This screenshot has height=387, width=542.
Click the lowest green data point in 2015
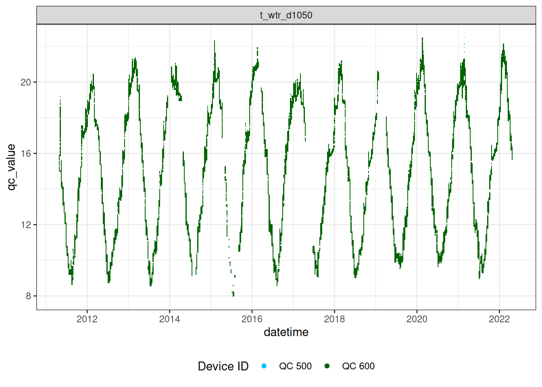pyautogui.click(x=233, y=295)
